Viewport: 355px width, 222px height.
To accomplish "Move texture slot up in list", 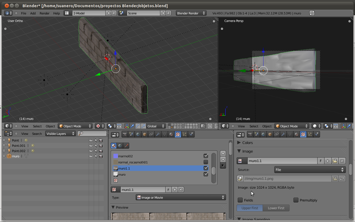I will coord(223,153).
